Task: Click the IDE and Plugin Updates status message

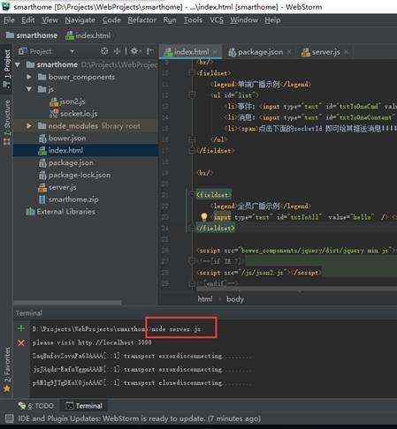Action: pos(140,418)
